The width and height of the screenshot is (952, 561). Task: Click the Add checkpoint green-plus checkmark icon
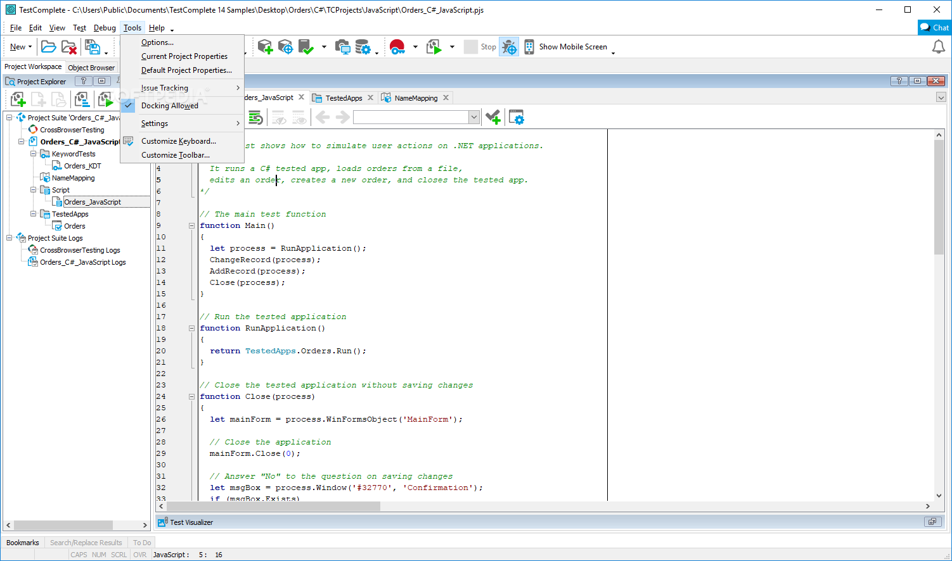coord(492,117)
